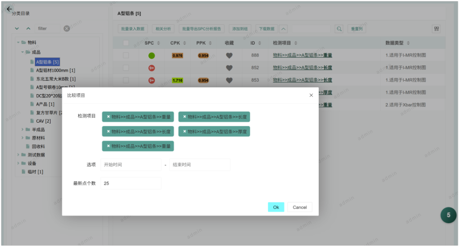The width and height of the screenshot is (459, 247).
Task: Select A型铝材1000mm [1] tree item
Action: tap(55, 70)
